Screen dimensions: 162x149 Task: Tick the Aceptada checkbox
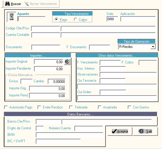(100, 107)
